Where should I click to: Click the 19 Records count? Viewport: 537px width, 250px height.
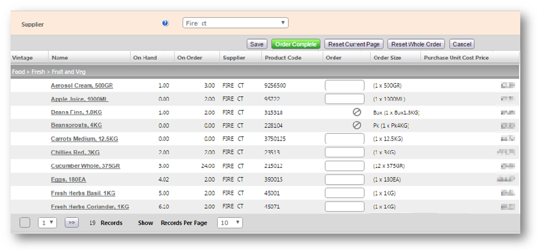pos(106,223)
